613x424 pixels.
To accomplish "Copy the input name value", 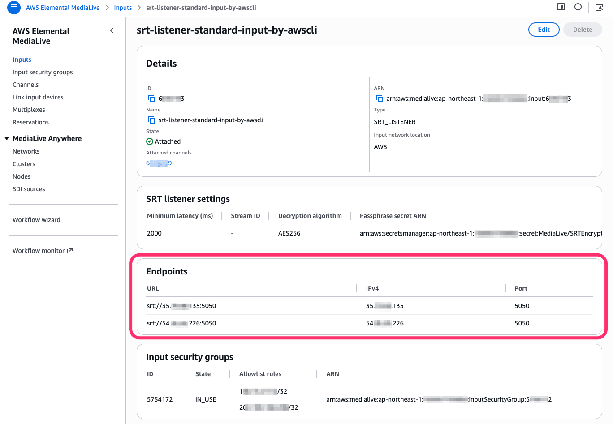I will coord(151,120).
